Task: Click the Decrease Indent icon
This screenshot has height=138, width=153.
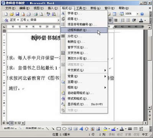Action: point(134,20)
